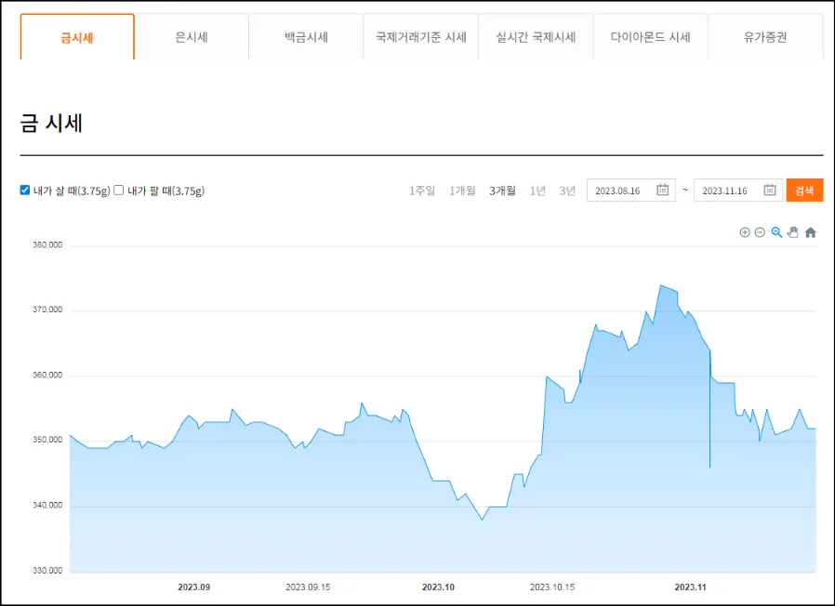Uncheck the 내가 살 때(3.75g) checkbox
The width and height of the screenshot is (835, 606).
(x=24, y=190)
